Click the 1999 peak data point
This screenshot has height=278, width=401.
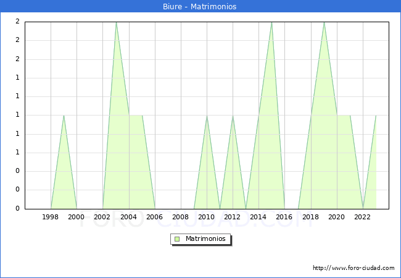tap(64, 116)
